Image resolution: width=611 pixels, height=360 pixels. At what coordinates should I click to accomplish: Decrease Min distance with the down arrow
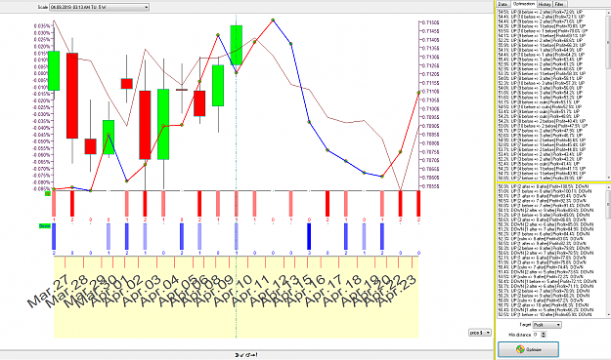(544, 336)
